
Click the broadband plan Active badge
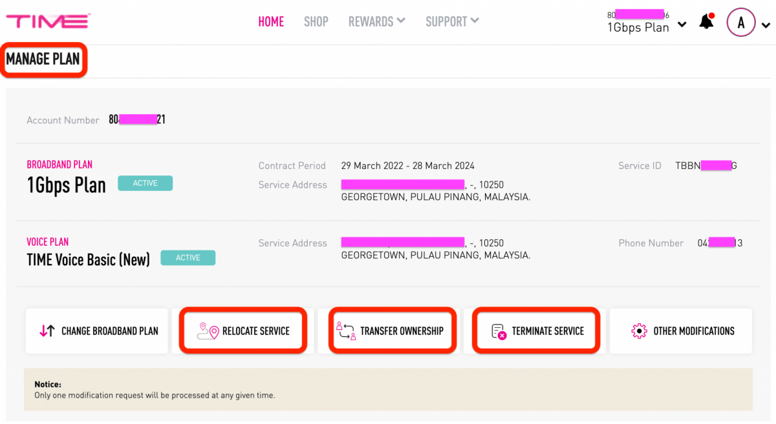point(145,183)
